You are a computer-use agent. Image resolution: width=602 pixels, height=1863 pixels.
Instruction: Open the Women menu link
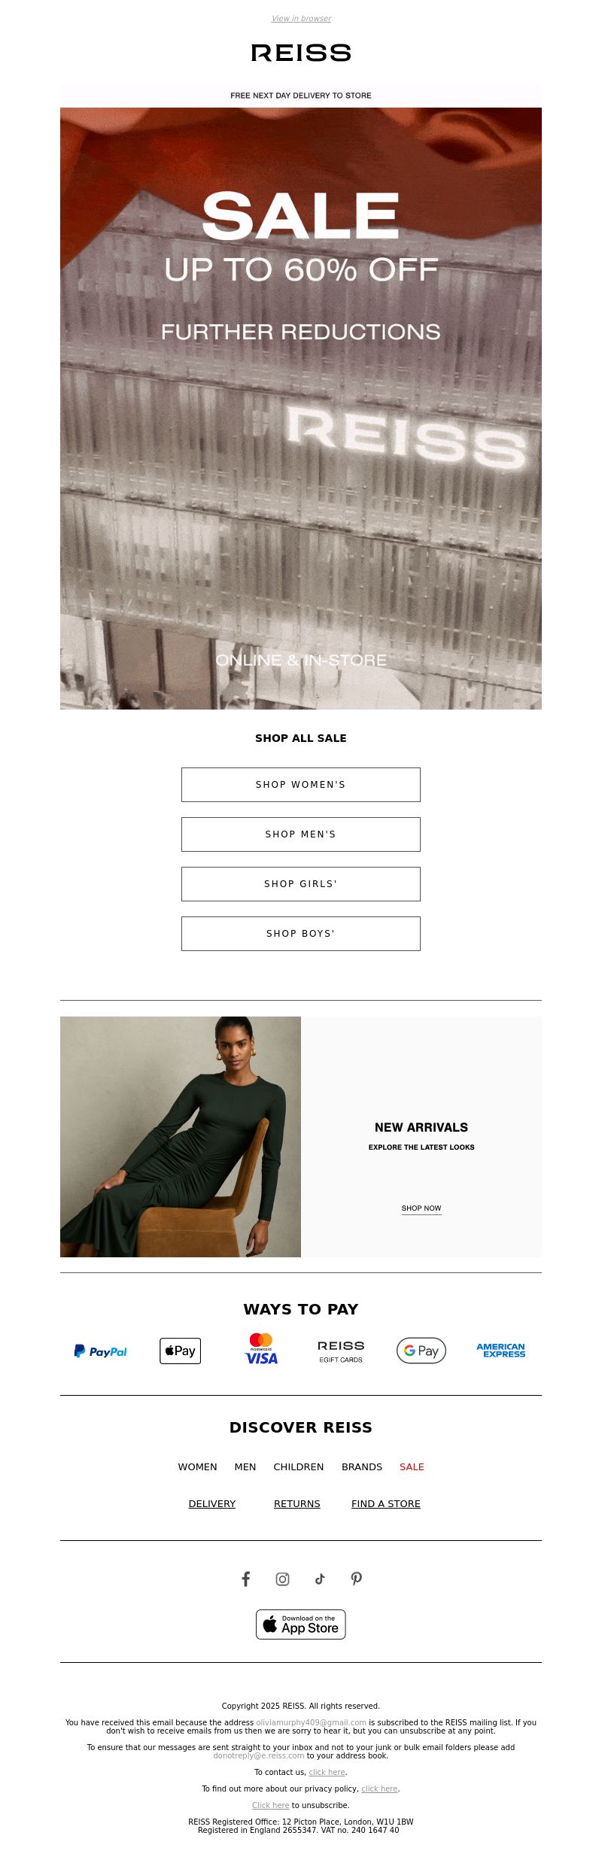point(197,1466)
